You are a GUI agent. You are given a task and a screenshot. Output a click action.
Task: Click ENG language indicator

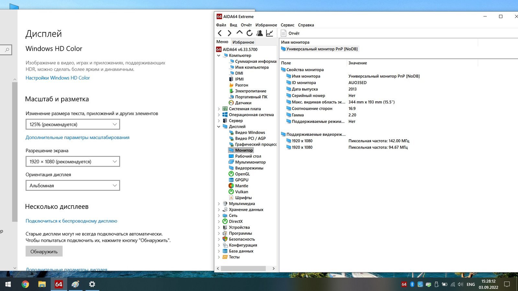[471, 284]
